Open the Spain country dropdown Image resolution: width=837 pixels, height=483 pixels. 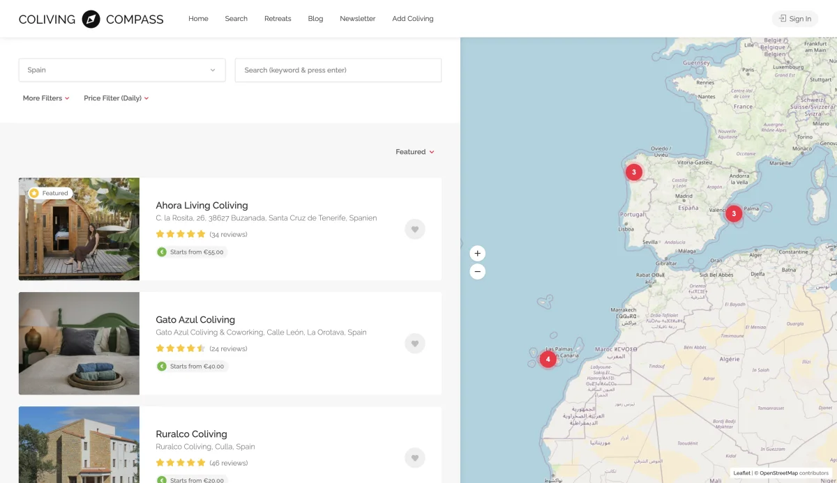(122, 70)
